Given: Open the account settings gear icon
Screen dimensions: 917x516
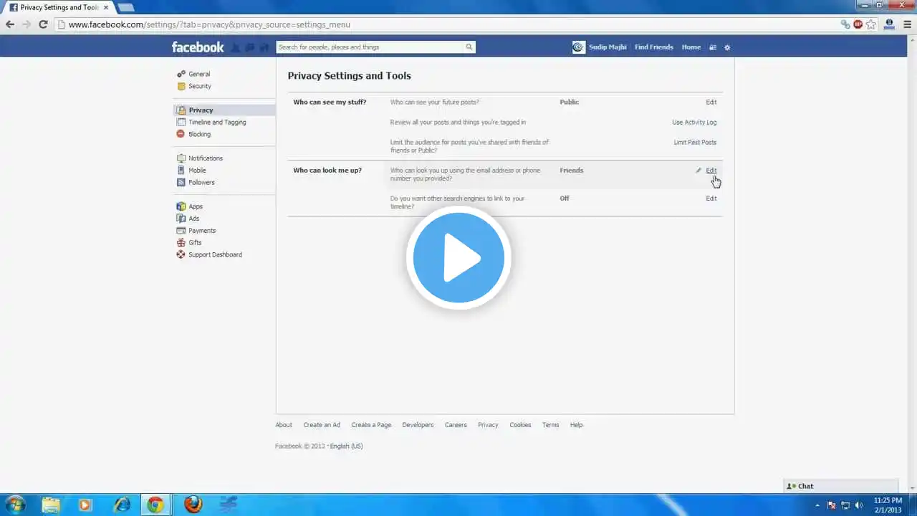Looking at the screenshot, I should (x=727, y=47).
